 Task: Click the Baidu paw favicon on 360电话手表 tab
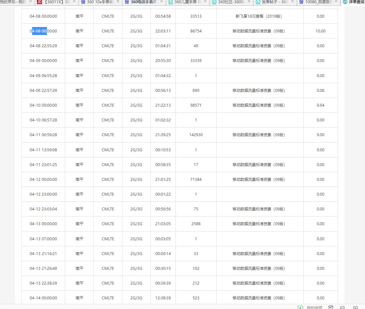tap(127, 2)
